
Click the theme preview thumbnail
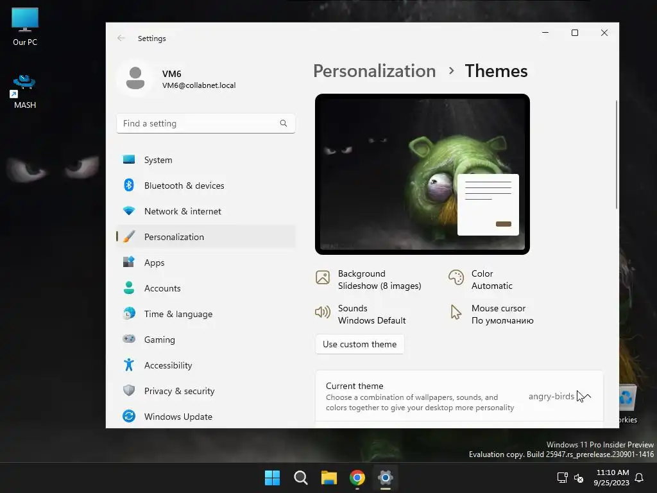[x=422, y=174]
